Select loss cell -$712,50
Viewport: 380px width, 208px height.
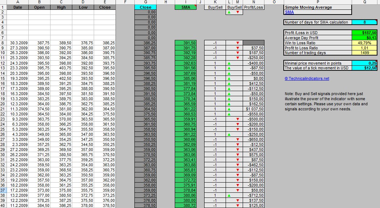tap(254, 195)
